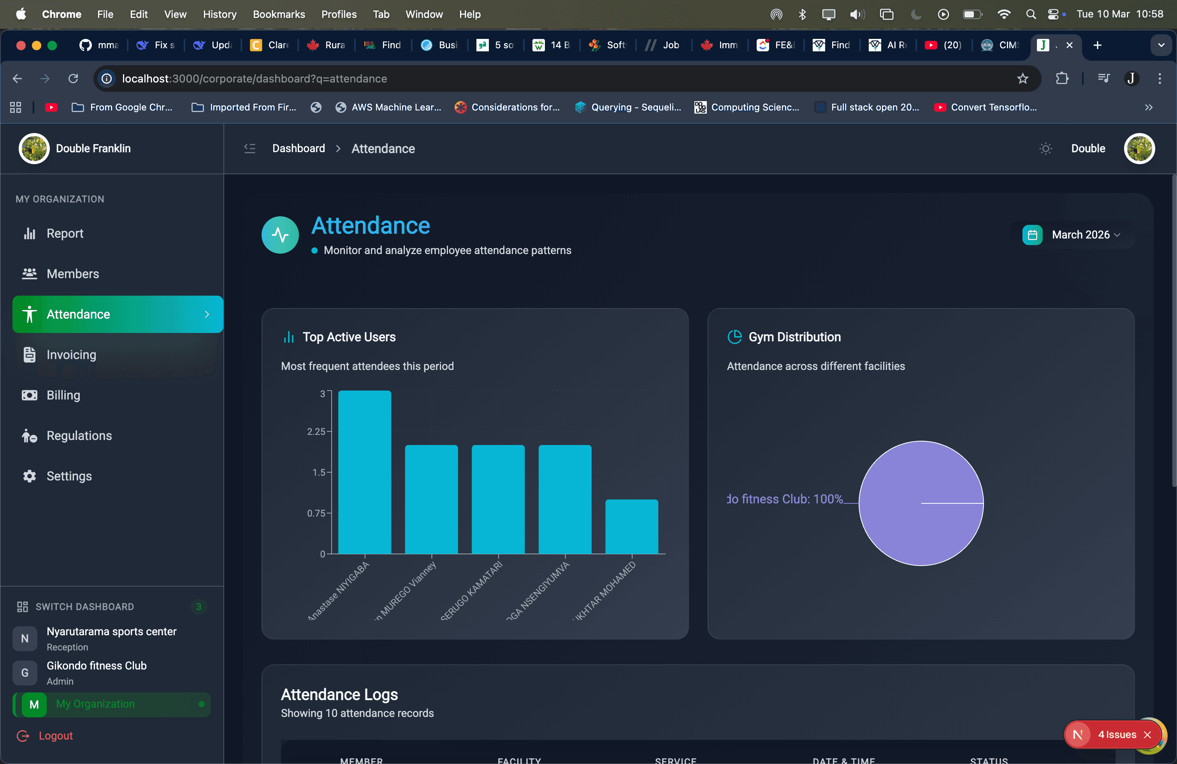Open the Invoicing document icon
Screen dimensions: 1177x764
click(x=30, y=354)
